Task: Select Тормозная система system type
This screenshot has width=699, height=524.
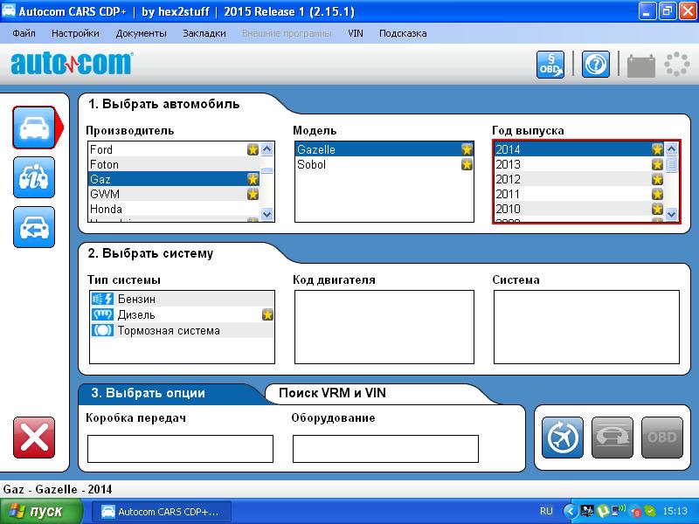Action: click(x=169, y=331)
